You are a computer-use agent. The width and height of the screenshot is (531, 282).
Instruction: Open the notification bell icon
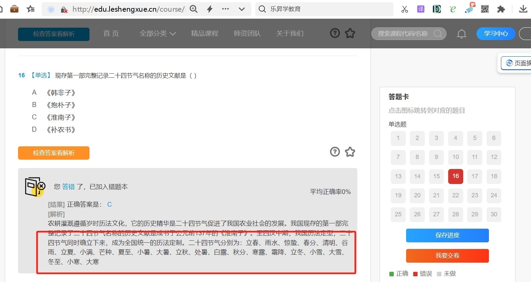coord(462,34)
